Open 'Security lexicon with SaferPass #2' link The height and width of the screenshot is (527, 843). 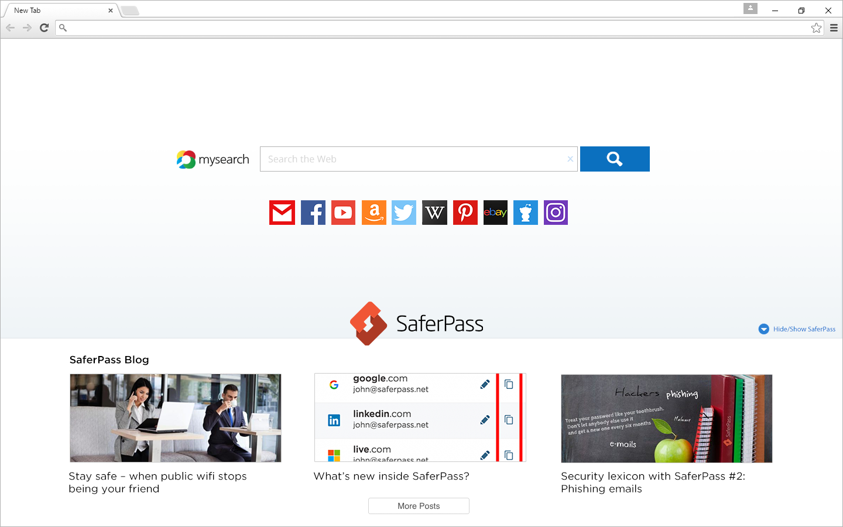click(653, 482)
